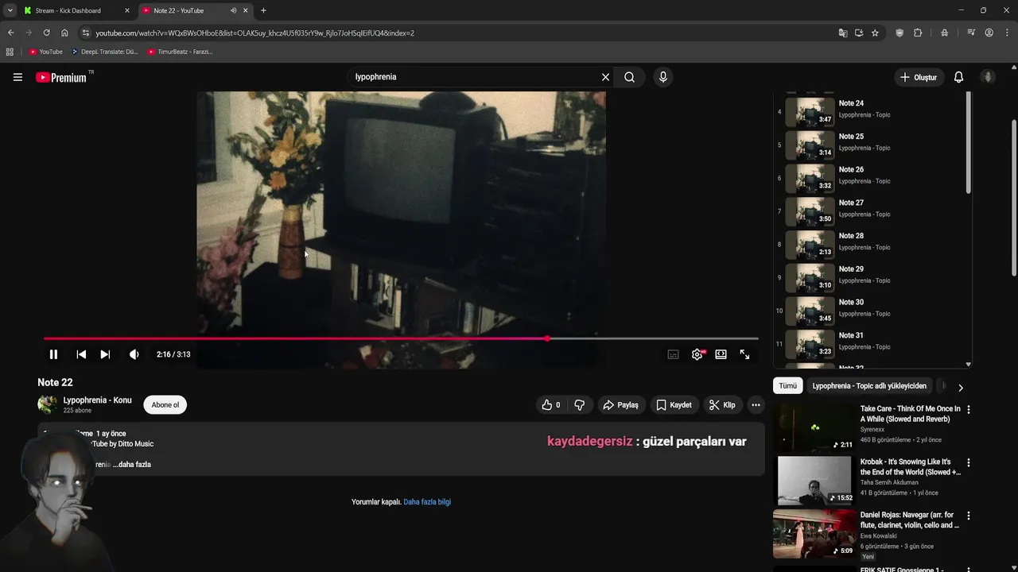Play Note 24 from the playlist

(871, 112)
